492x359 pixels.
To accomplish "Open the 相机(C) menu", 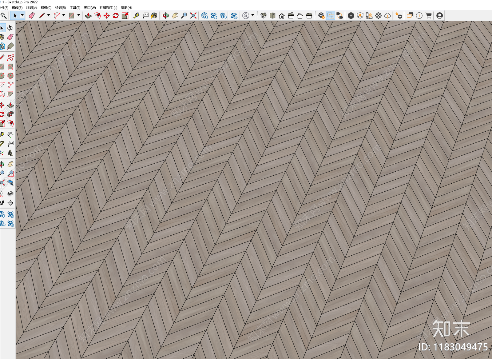I will 46,8.
